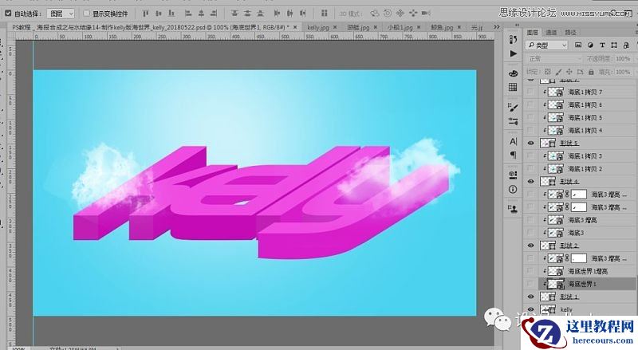Open the 填充 fill value dropdown
Image resolution: width=638 pixels, height=350 pixels.
[623, 72]
